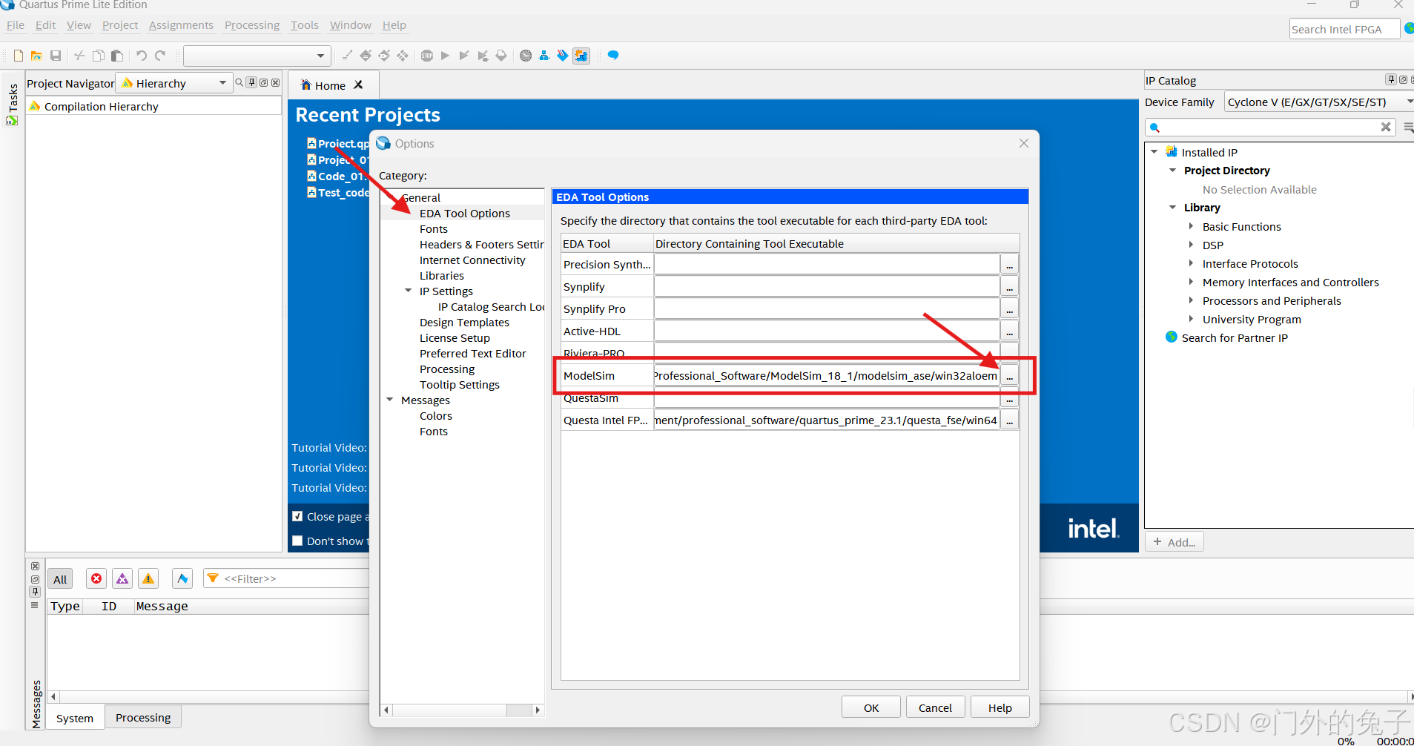
Task: Open the Tools menu
Action: [305, 25]
